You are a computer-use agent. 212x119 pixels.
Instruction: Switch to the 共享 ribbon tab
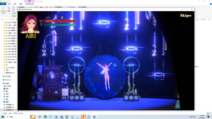click(x=15, y=4)
